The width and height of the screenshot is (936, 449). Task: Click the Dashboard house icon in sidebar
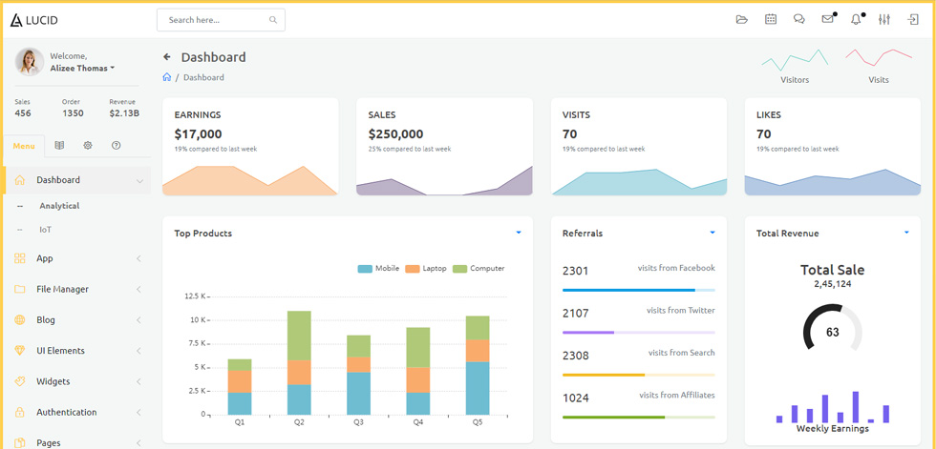pyautogui.click(x=20, y=180)
